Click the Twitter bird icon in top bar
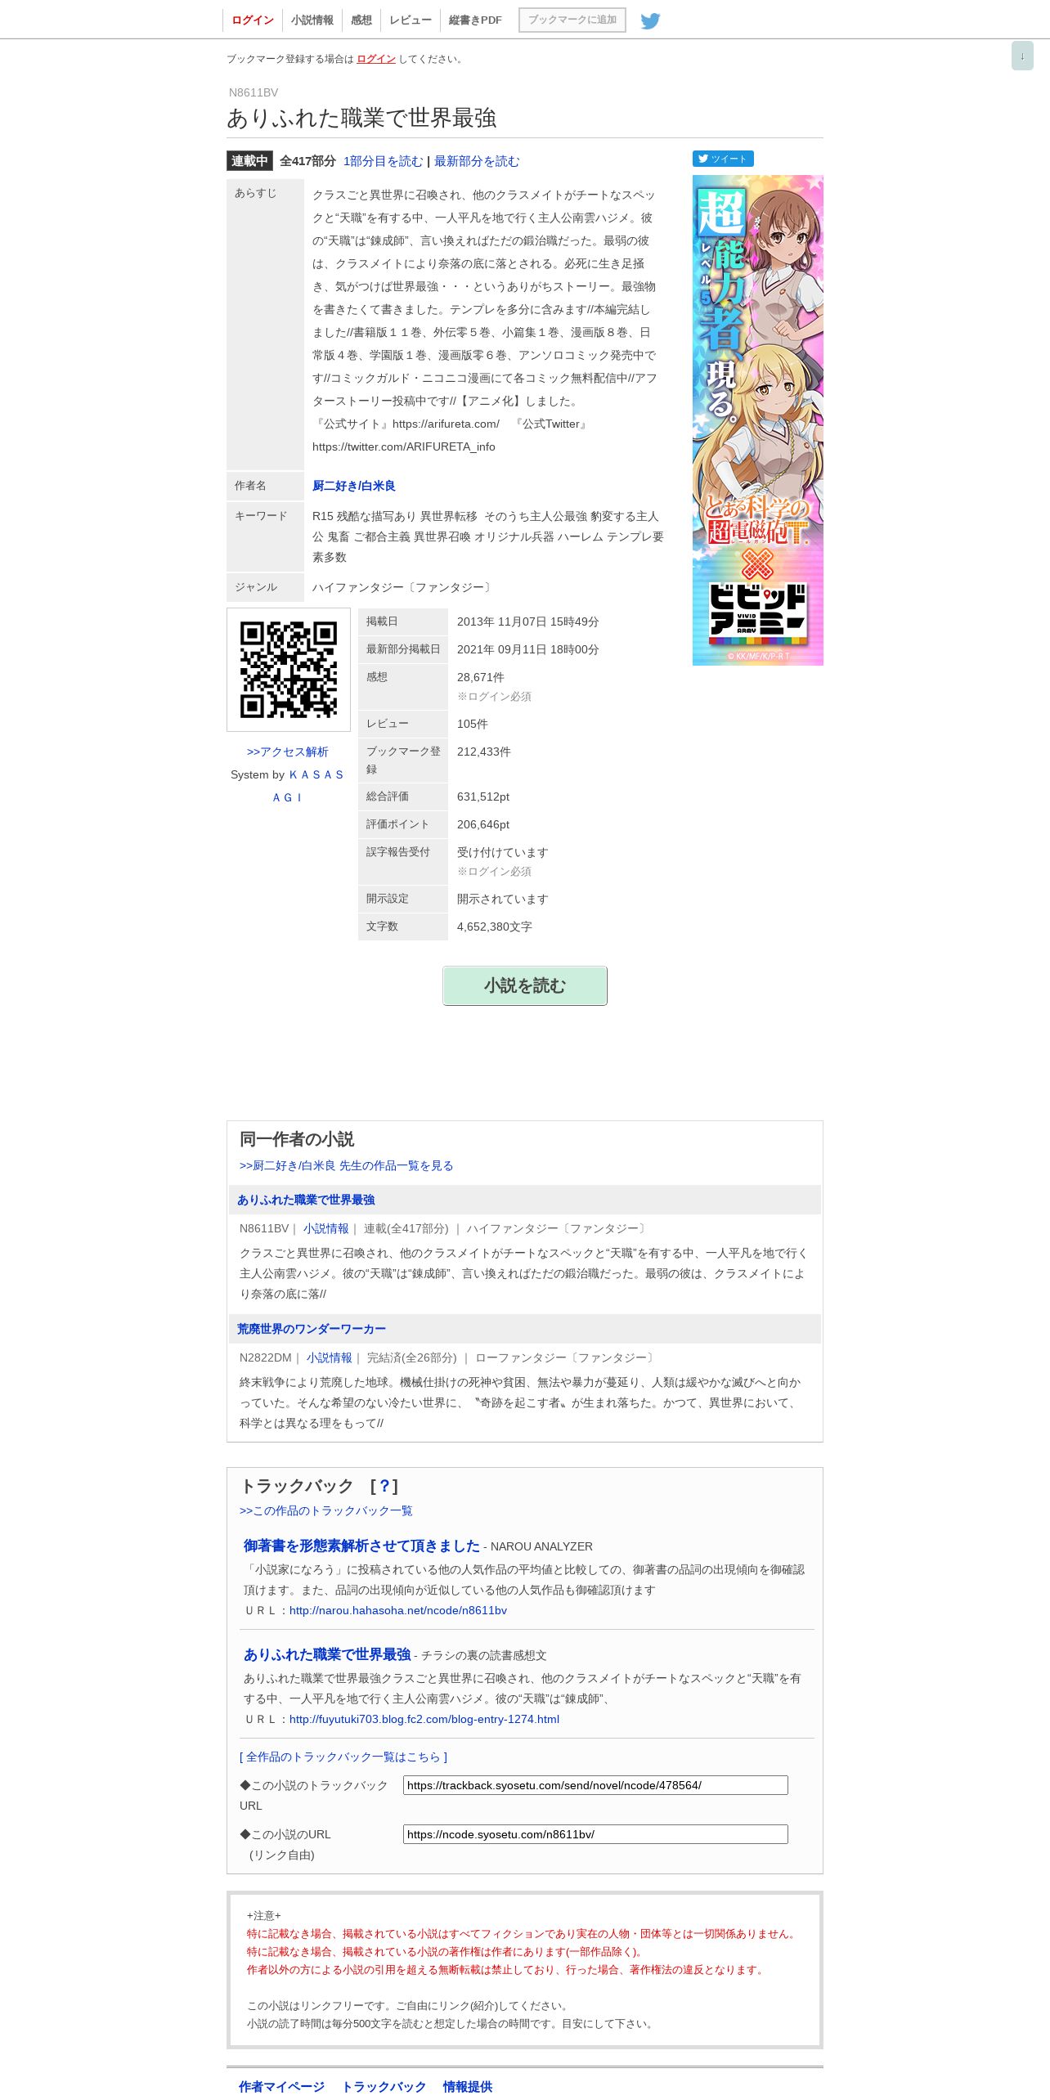The height and width of the screenshot is (2100, 1050). [650, 20]
